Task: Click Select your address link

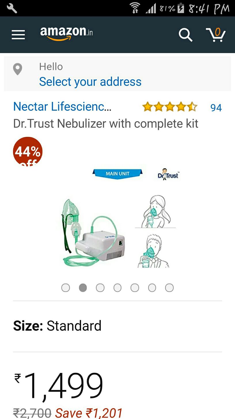Action: point(90,82)
